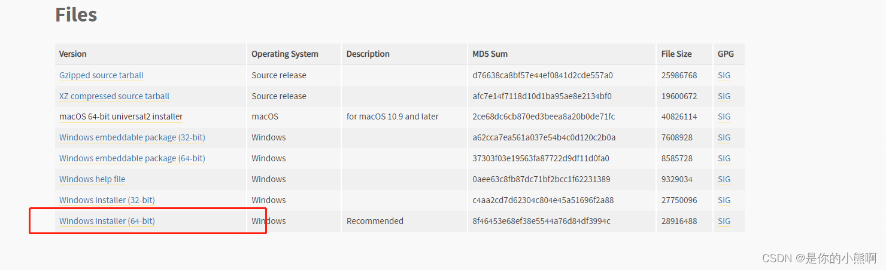Open SIG for Windows embeddable package (64-bit)
Viewport: 886px width, 270px height.
724,158
